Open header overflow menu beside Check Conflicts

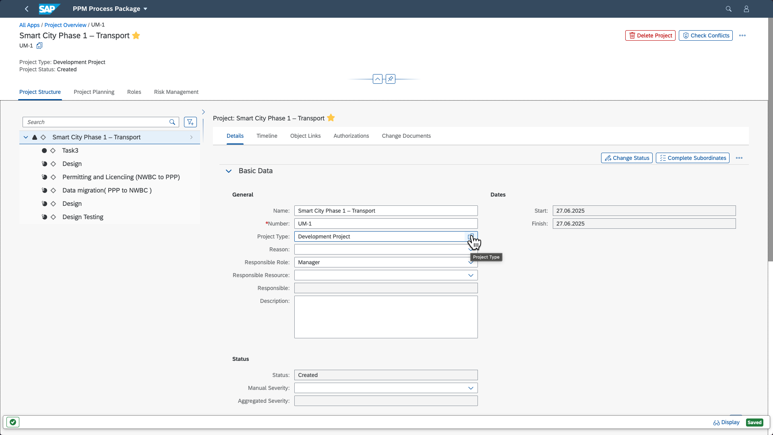(x=742, y=35)
